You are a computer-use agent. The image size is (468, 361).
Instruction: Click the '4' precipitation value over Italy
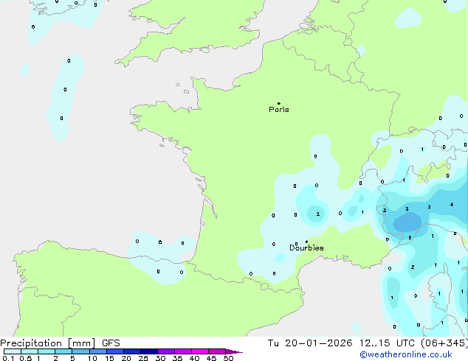pos(452,204)
